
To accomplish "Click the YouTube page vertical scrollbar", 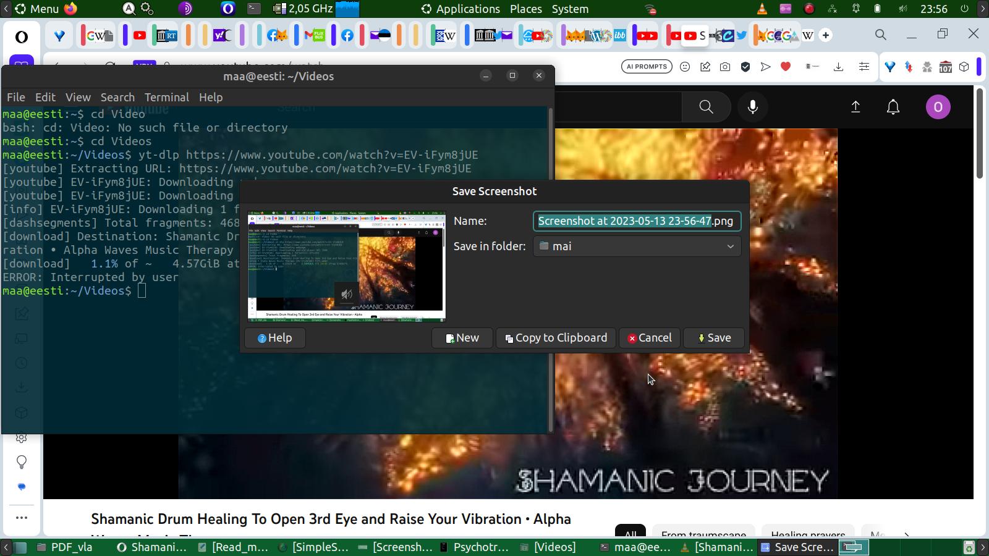I will pyautogui.click(x=980, y=133).
